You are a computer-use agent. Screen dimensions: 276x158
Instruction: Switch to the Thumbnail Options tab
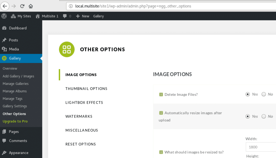(86, 89)
